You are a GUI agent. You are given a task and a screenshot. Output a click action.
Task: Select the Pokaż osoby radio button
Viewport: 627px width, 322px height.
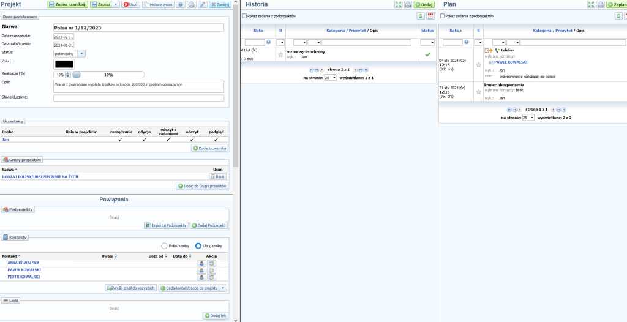[x=164, y=245]
